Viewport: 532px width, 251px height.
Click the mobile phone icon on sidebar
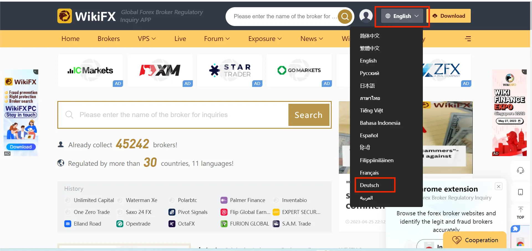[x=520, y=192]
